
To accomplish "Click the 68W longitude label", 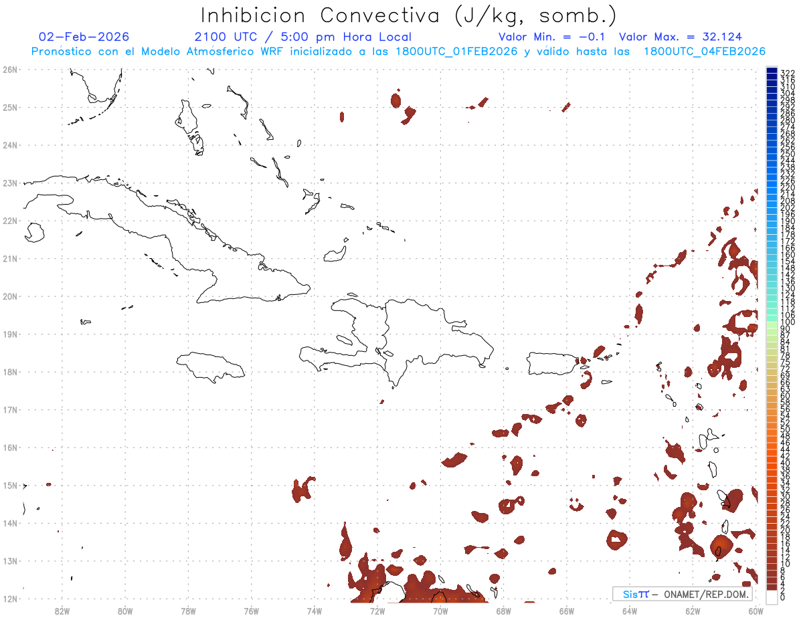I will pyautogui.click(x=504, y=610).
